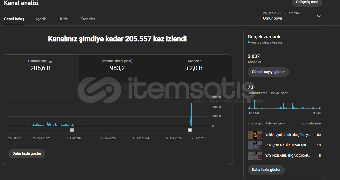This screenshot has width=340, height=180.
Task: Click the 27 Ara 2022 axis label
Action: click(41, 138)
